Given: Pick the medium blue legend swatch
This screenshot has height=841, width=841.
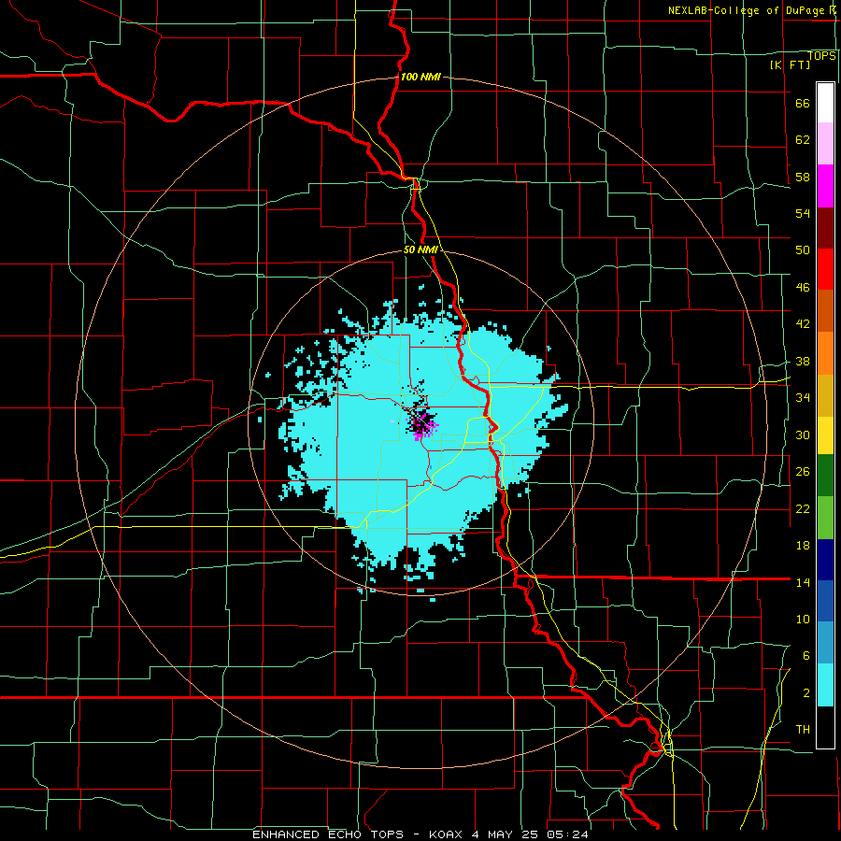Looking at the screenshot, I should pos(825,601).
